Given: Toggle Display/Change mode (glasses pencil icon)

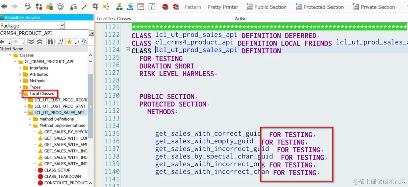Looking at the screenshot, I should (x=28, y=7).
